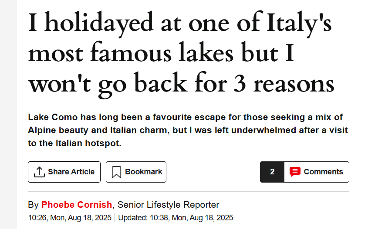385x229 pixels.
Task: Open the Comments section label
Action: tap(323, 172)
